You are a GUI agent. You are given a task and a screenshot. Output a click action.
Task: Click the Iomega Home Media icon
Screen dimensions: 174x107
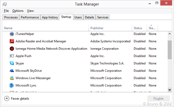pos(12,49)
